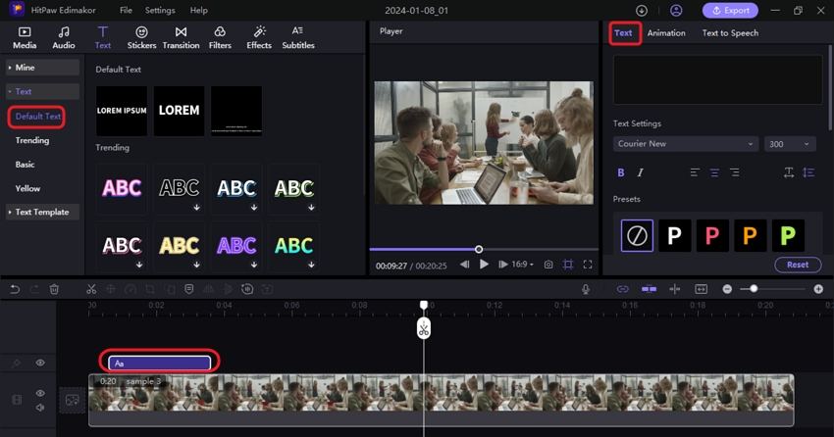Click the Split scissors icon in timeline toolbar
834x437 pixels.
coord(91,289)
